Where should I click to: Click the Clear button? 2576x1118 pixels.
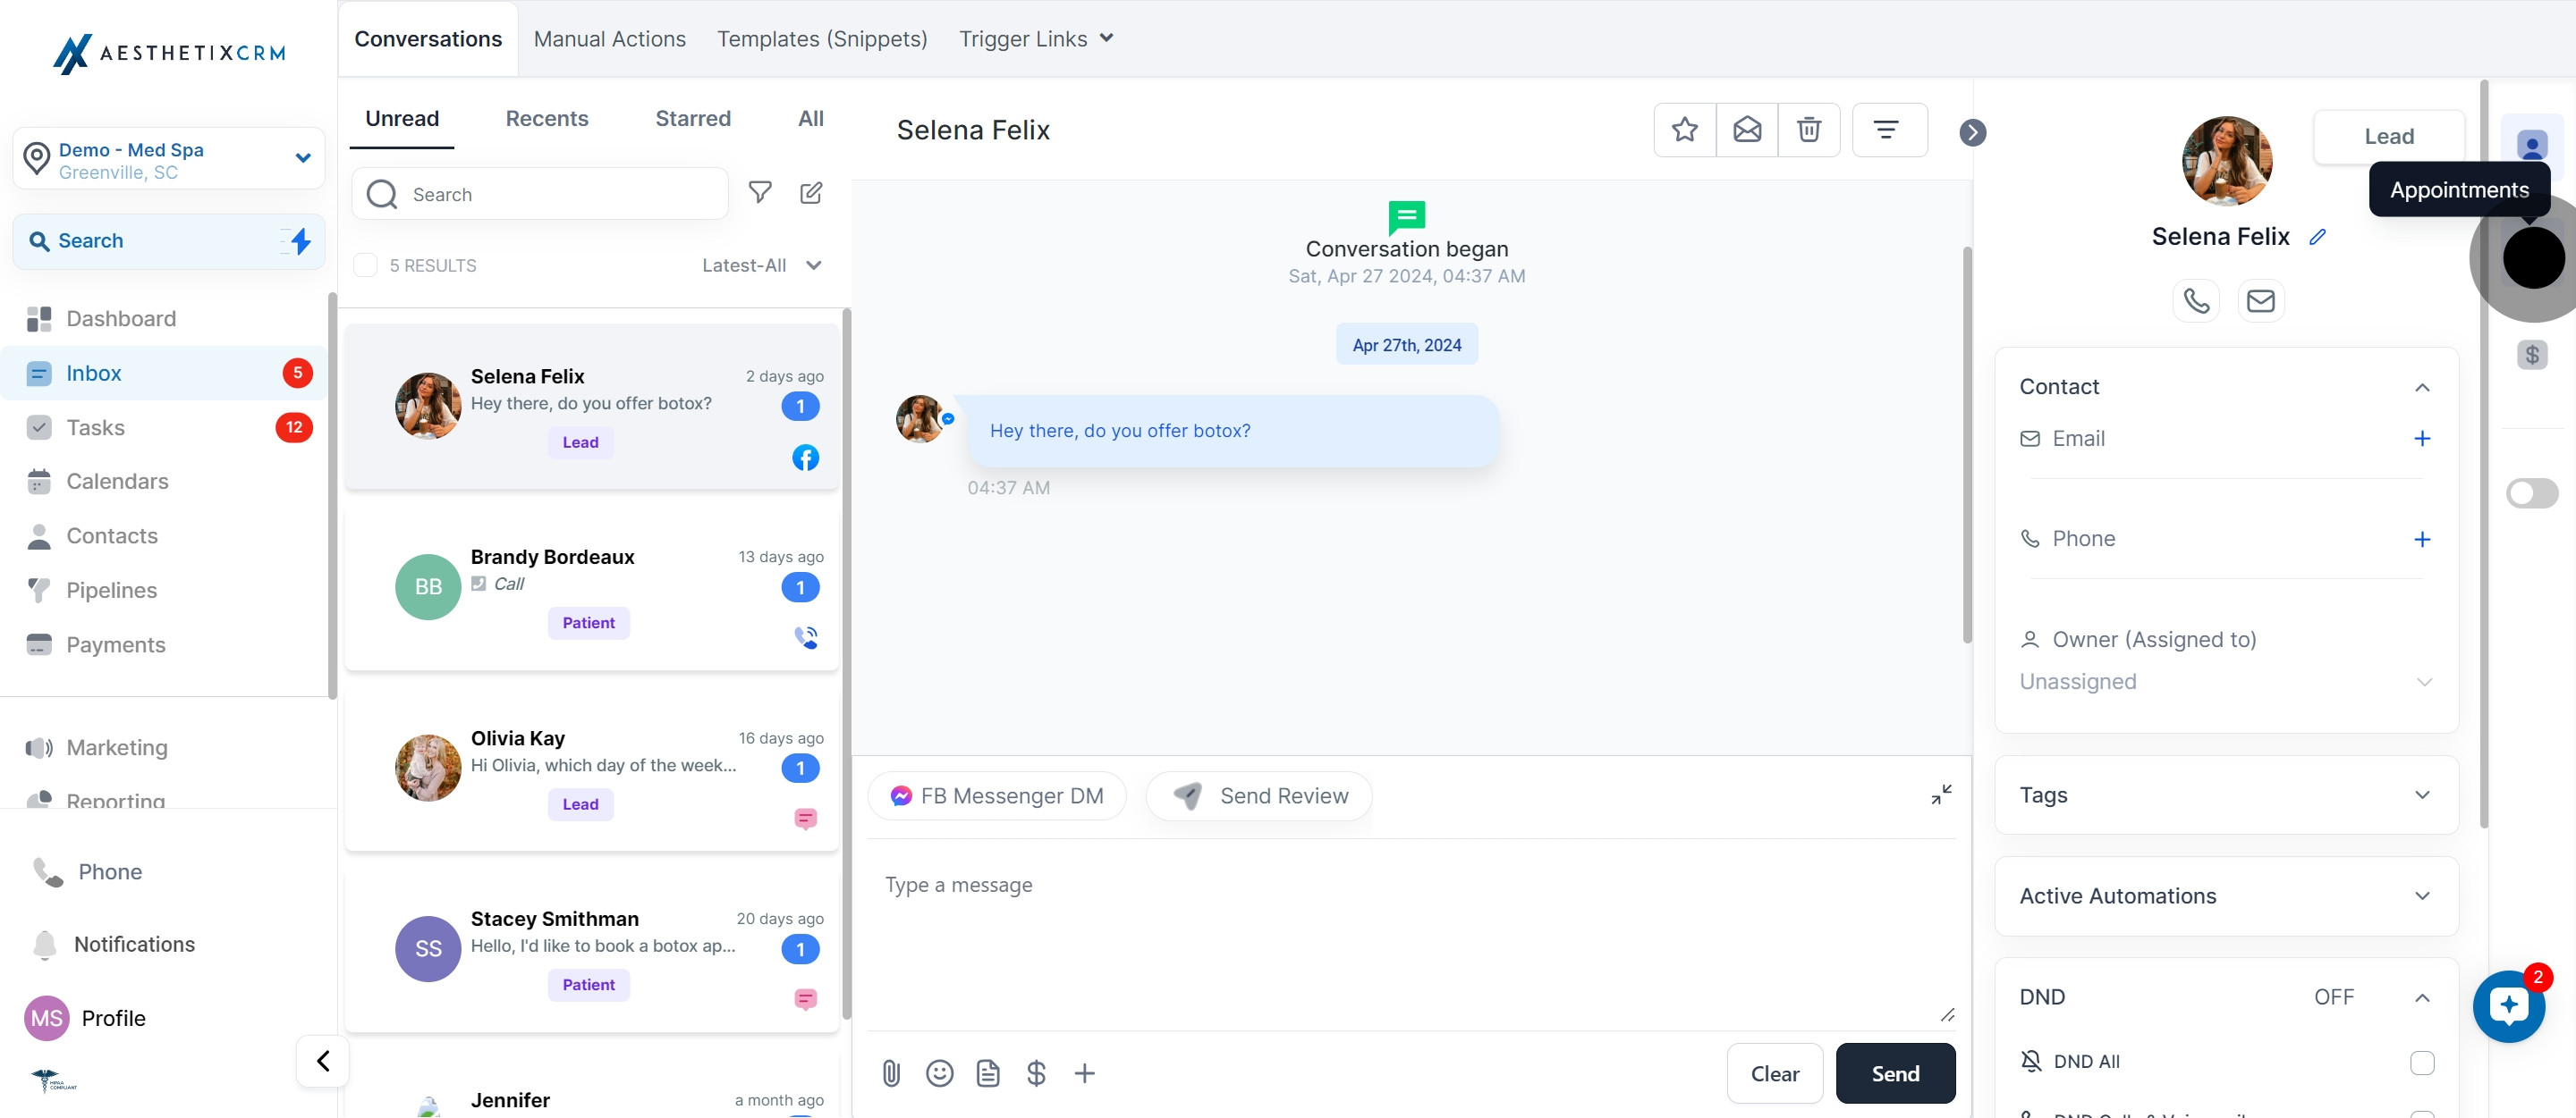coord(1774,1073)
